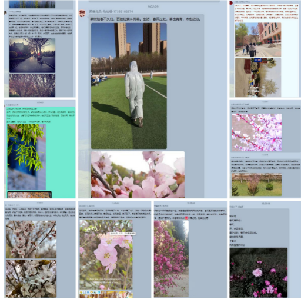Open the green willow leaves photo
The width and height of the screenshot is (301, 299).
[26, 157]
